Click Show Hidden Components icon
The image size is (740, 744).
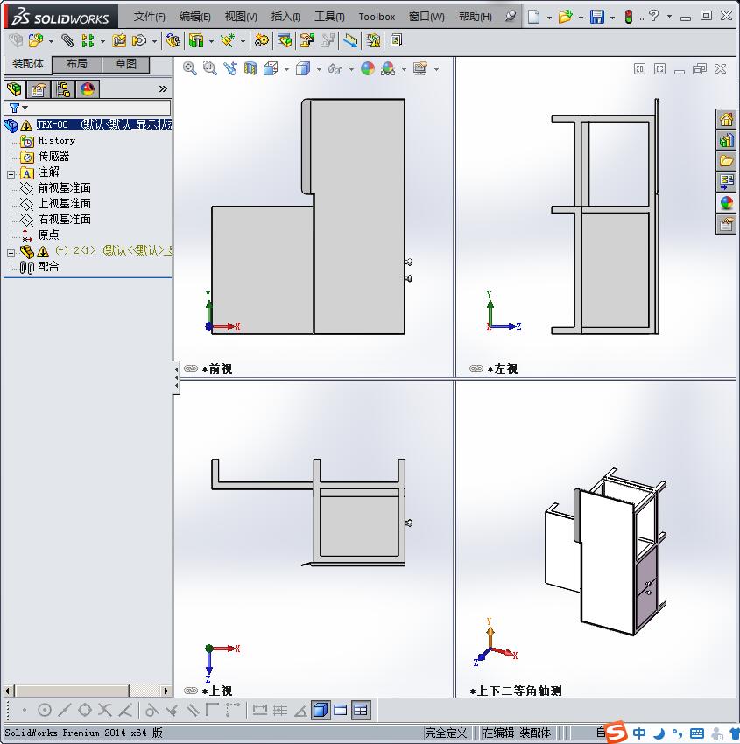pyautogui.click(x=173, y=41)
